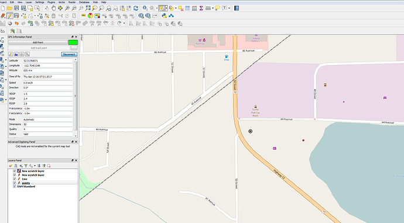Open the Plugins menu

pos(51,2)
